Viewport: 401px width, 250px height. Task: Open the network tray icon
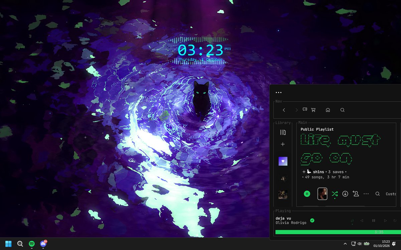pos(354,244)
